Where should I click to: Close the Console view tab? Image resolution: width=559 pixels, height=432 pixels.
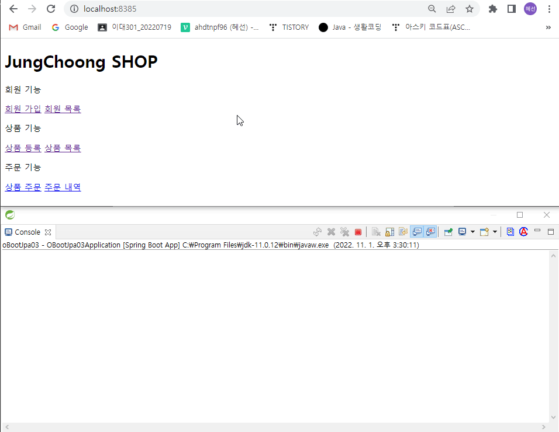(x=48, y=232)
